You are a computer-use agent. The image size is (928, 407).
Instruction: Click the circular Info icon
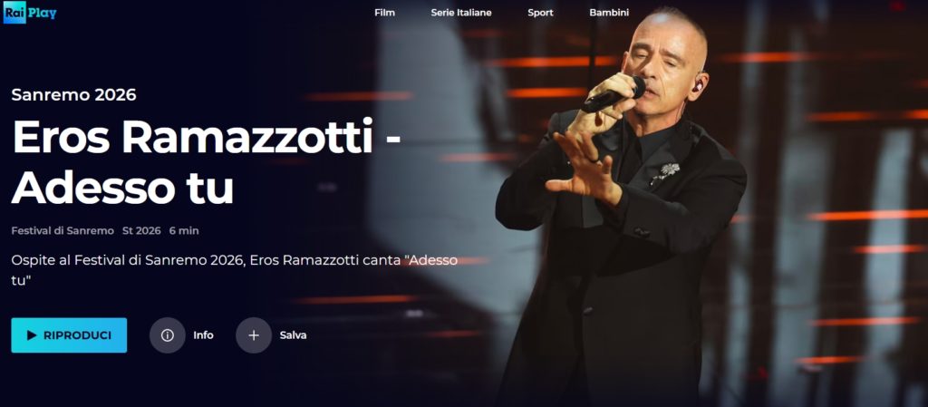tap(168, 335)
